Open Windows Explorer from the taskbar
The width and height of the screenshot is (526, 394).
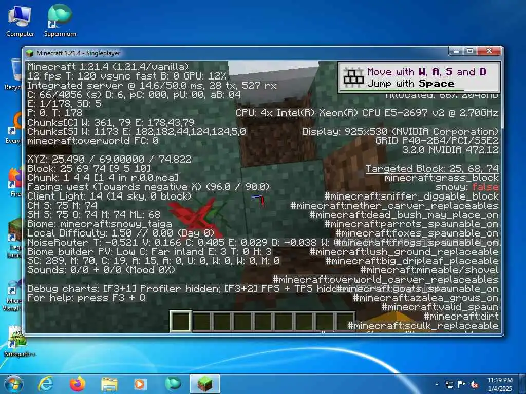(x=109, y=384)
